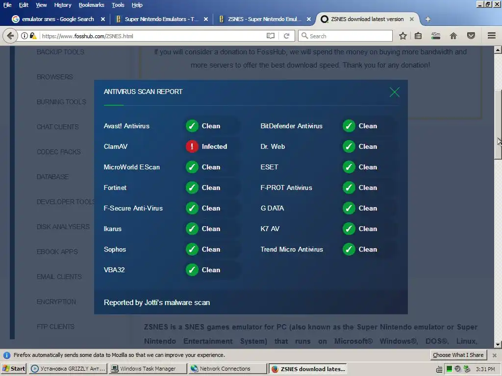
Task: Dismiss the Firefox data notification bar
Action: tap(494, 355)
